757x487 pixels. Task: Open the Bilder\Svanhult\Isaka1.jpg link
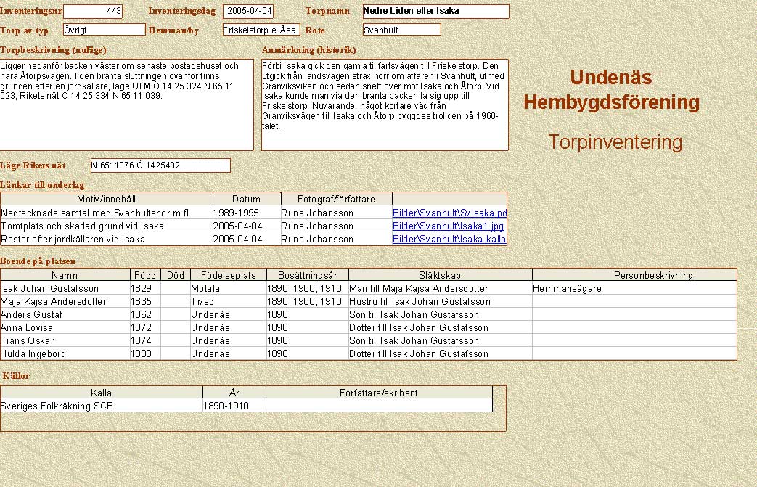[448, 226]
